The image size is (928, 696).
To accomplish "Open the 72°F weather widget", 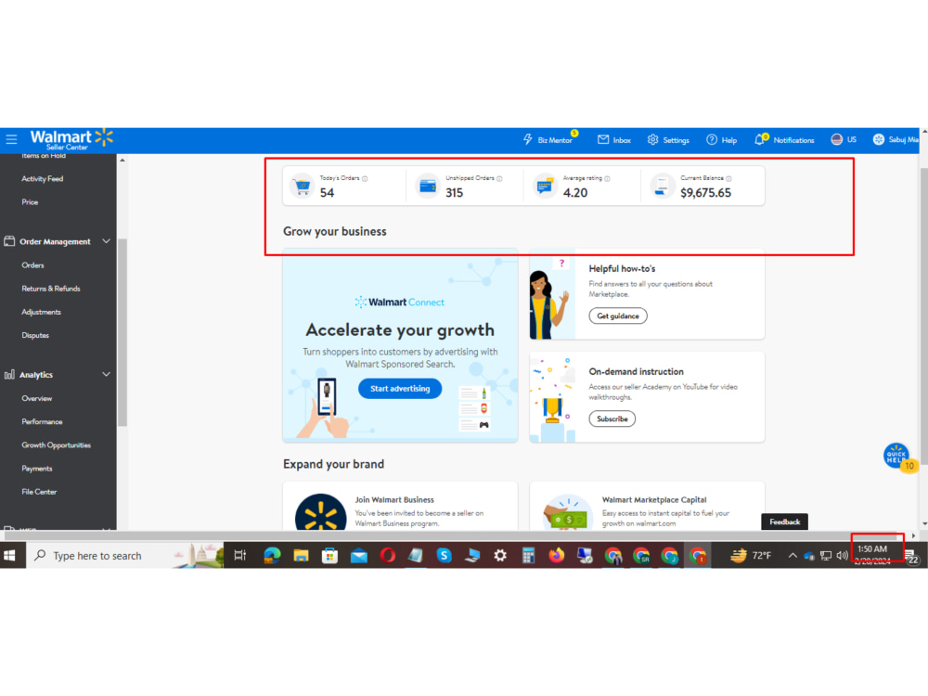I will click(751, 556).
